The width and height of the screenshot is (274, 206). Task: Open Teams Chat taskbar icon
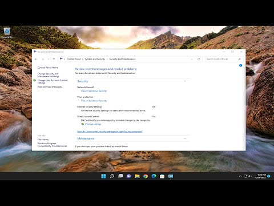[x=129, y=176]
